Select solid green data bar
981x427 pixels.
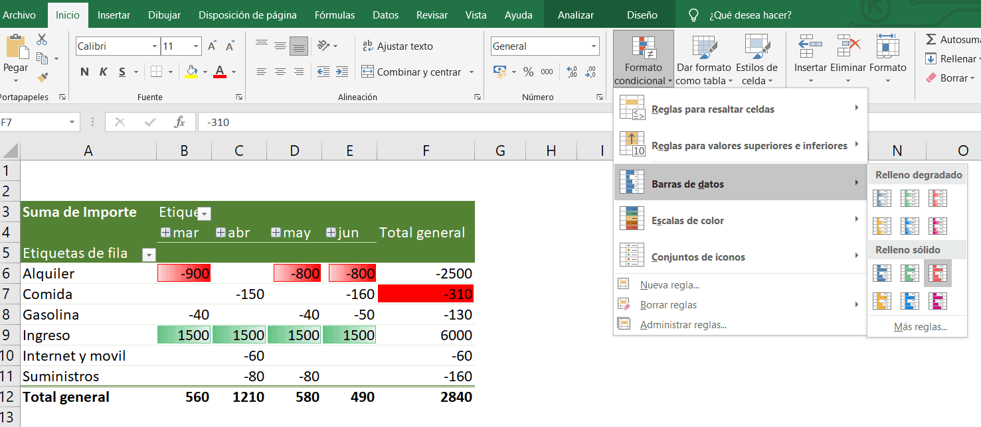pos(910,273)
